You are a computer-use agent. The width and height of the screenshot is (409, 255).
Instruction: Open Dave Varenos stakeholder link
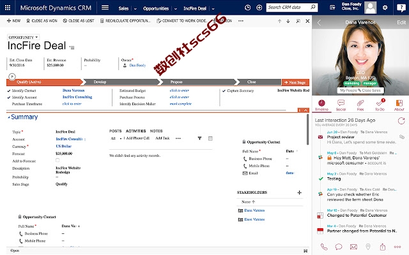pyautogui.click(x=254, y=219)
